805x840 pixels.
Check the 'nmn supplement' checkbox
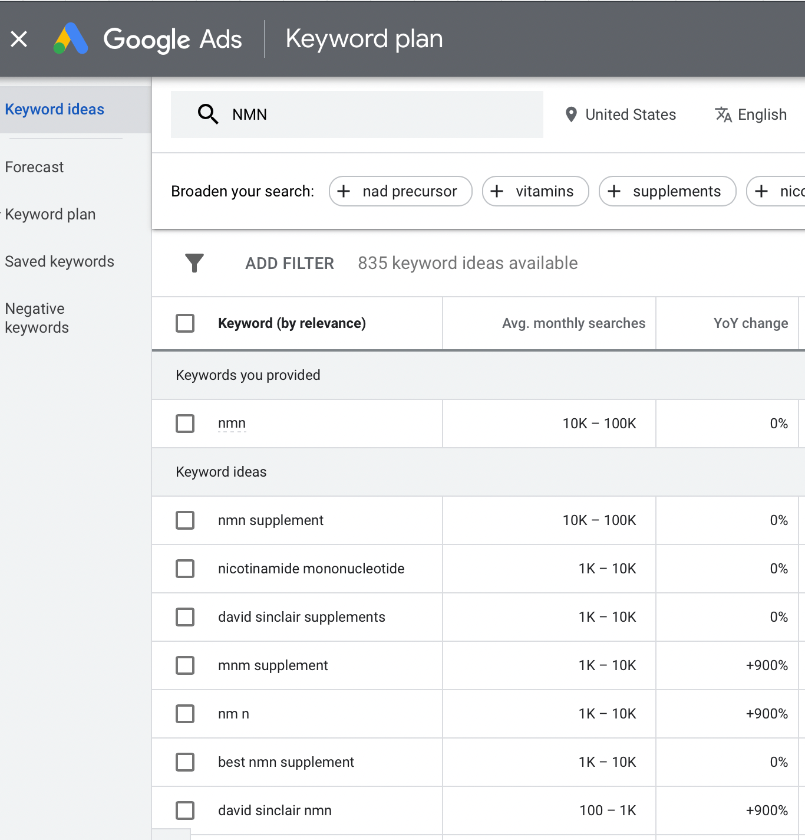coord(185,520)
